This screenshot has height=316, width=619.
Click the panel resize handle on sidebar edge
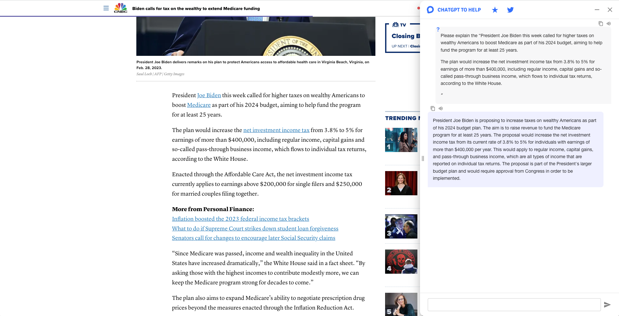click(x=423, y=158)
